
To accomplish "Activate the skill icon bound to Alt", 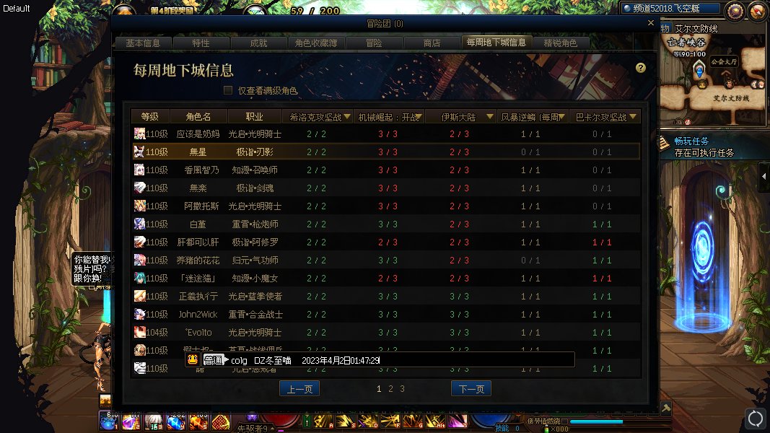I will point(435,421).
